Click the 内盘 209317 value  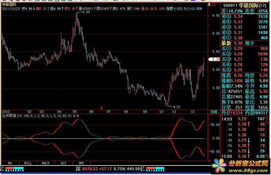point(261,113)
